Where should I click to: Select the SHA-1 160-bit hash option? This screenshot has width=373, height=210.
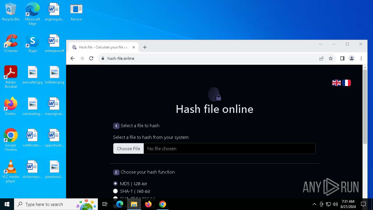point(115,191)
